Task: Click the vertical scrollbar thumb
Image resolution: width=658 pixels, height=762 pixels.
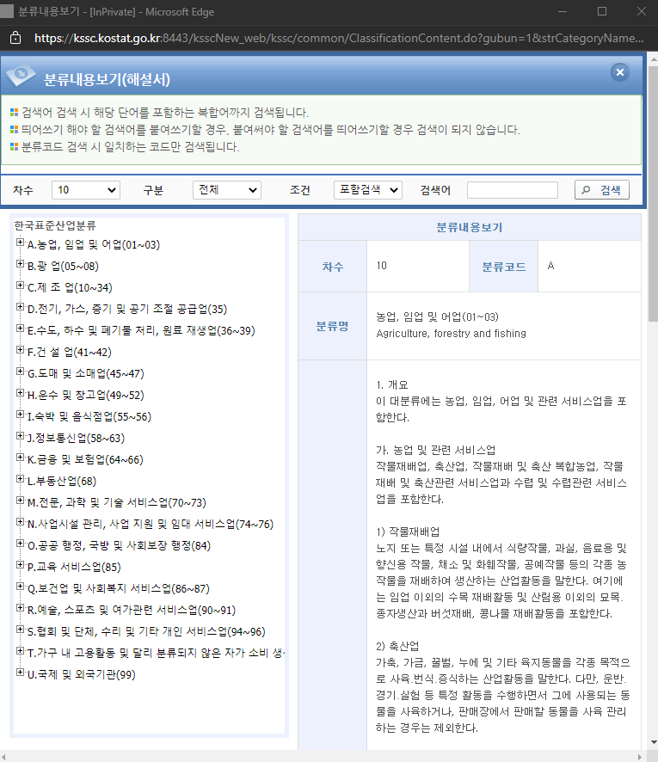Action: (x=653, y=194)
